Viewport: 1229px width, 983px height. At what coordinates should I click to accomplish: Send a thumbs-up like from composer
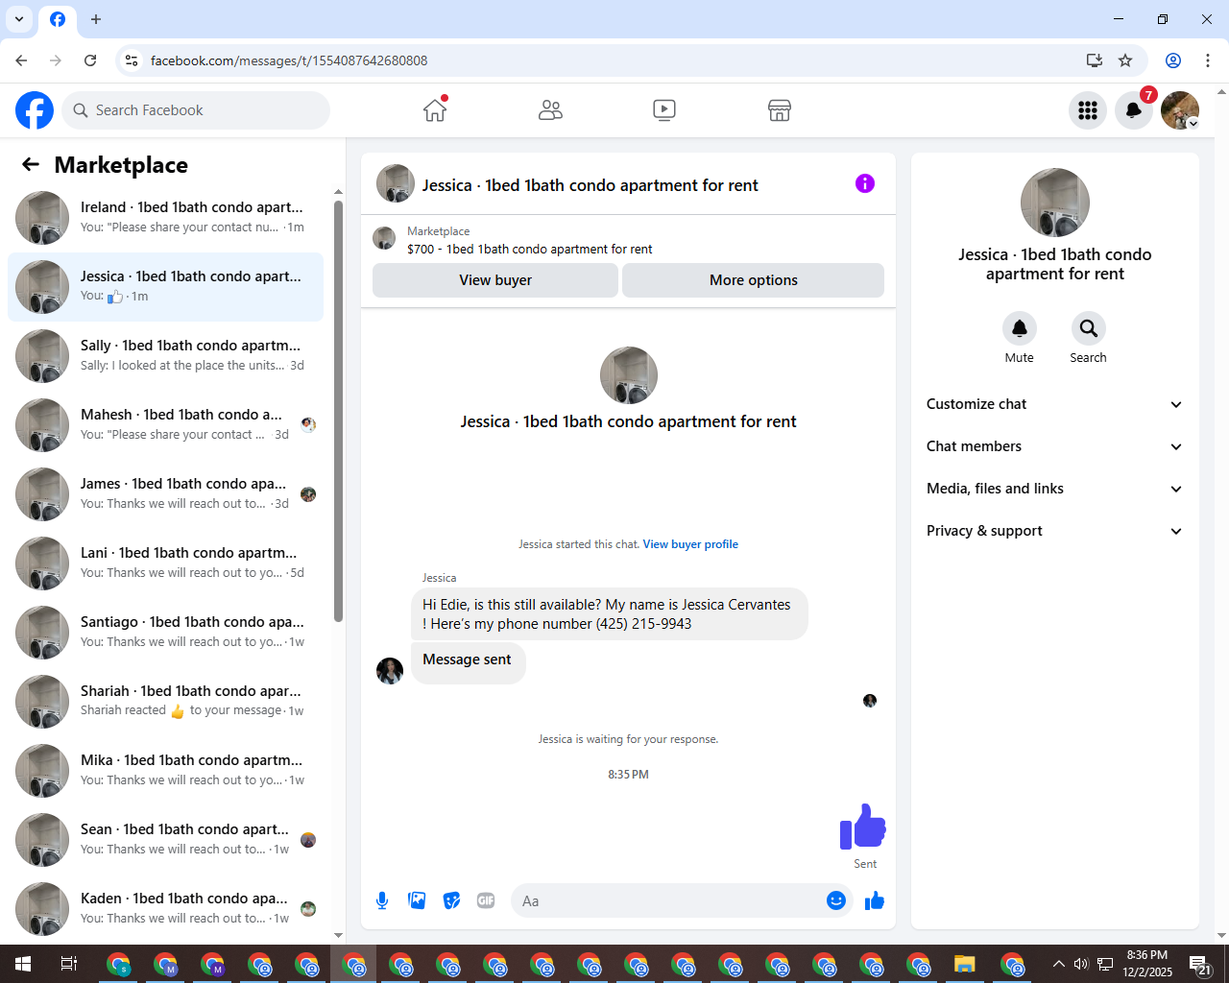[x=875, y=900]
